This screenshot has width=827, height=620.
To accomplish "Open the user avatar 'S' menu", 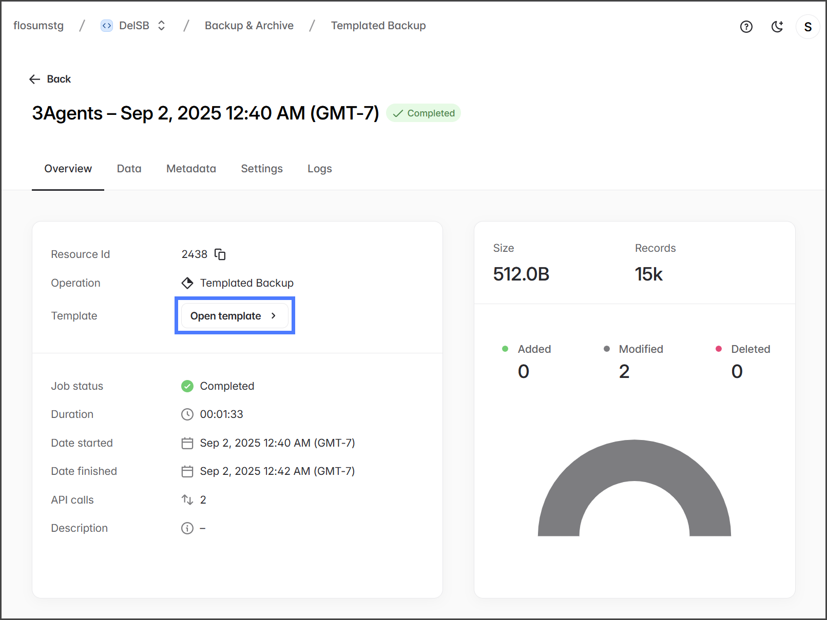I will click(x=807, y=27).
